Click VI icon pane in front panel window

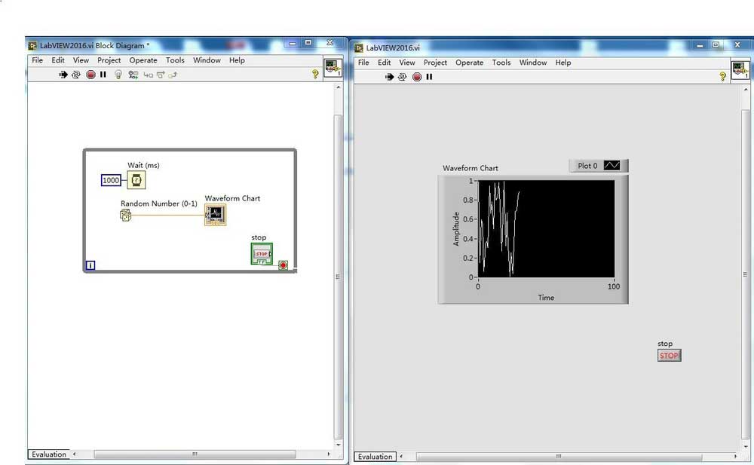(740, 70)
